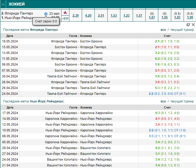Viewport: 196px width, 168px height.
Task: Collapse the Хоккей section chevron
Action: tap(3, 4)
